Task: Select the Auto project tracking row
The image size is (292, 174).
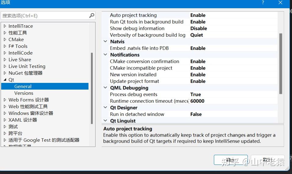Action: click(x=193, y=15)
